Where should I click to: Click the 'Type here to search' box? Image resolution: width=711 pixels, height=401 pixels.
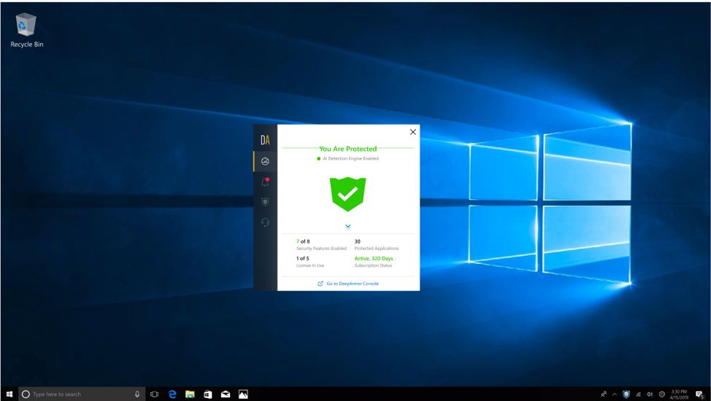coord(82,394)
